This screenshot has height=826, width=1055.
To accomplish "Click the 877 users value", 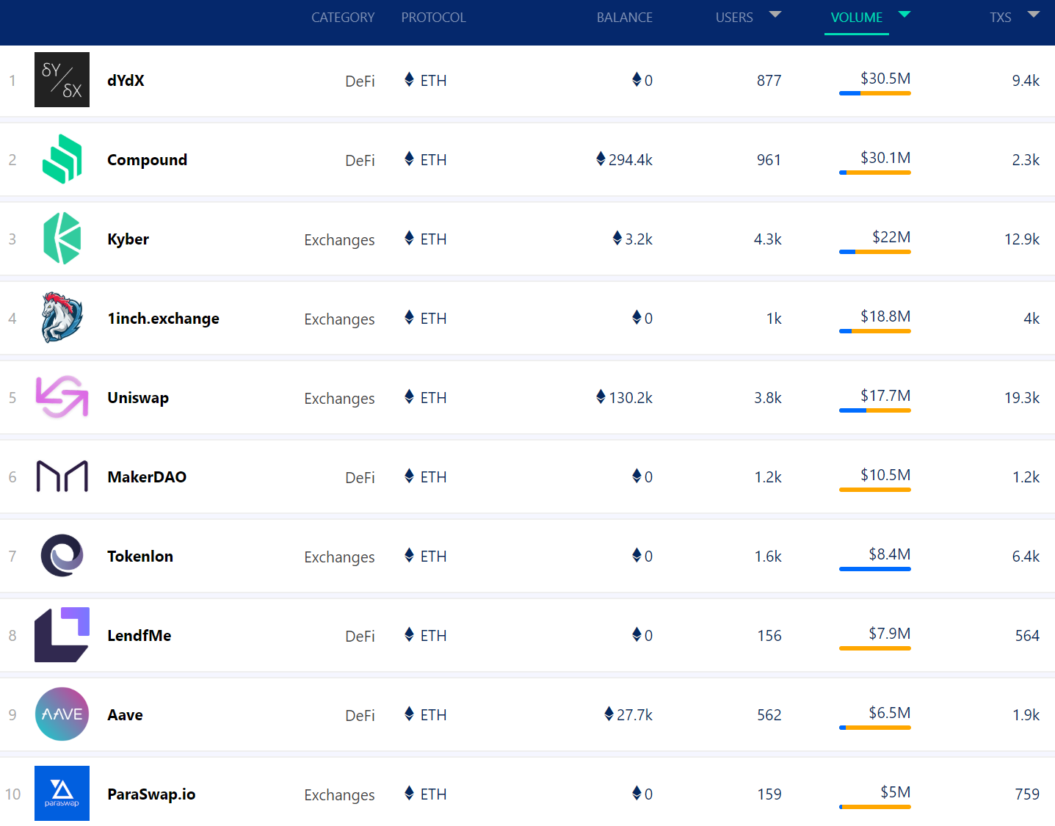I will point(769,80).
